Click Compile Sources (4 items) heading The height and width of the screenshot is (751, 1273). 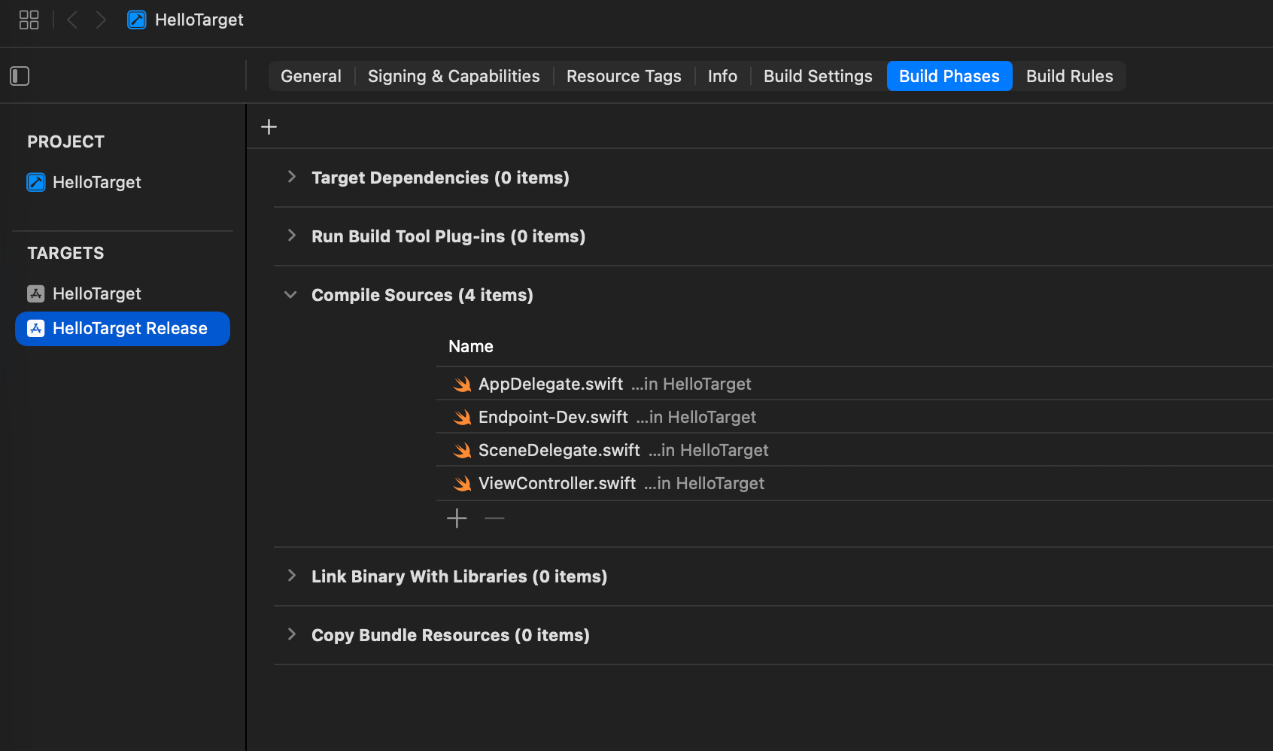422,295
